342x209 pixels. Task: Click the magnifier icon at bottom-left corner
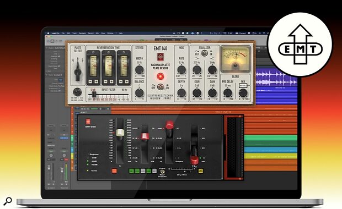tap(8, 201)
